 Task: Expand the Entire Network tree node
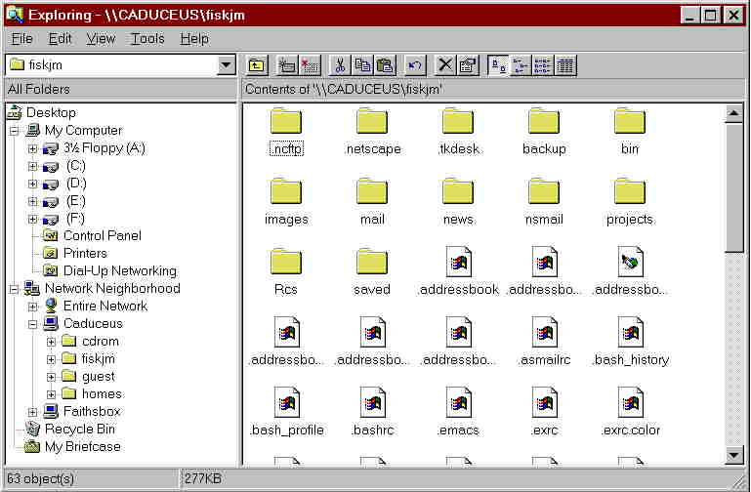click(x=33, y=307)
